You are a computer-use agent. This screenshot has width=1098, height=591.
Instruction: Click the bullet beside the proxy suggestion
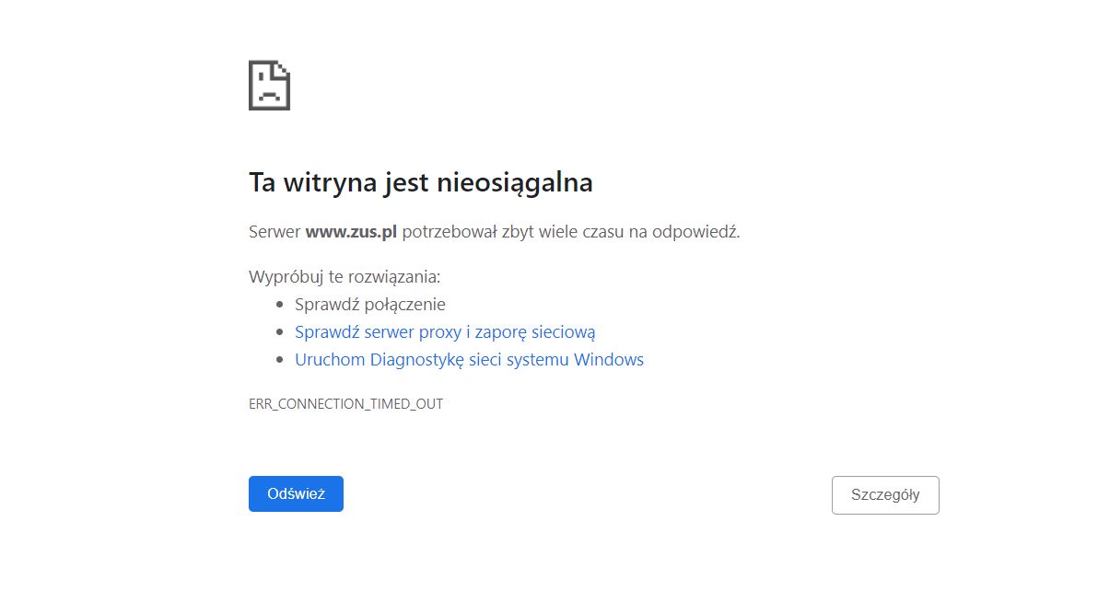pyautogui.click(x=279, y=331)
